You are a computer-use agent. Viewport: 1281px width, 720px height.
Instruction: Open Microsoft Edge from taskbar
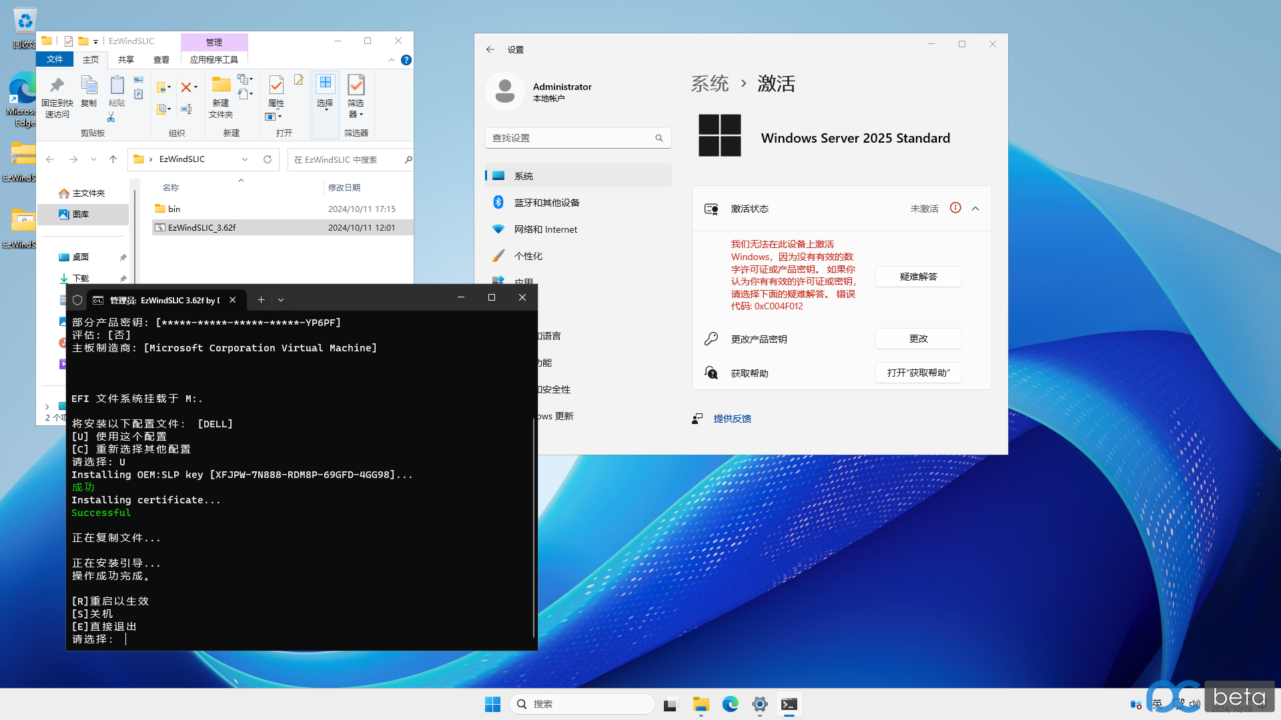(x=731, y=704)
